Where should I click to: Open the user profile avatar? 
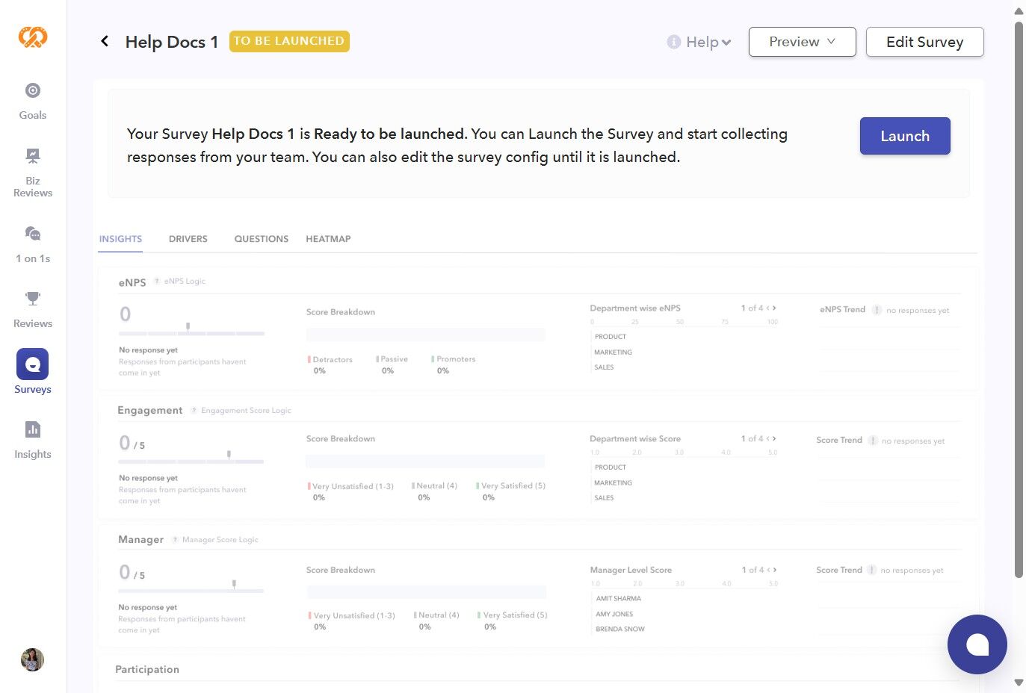coord(32,659)
